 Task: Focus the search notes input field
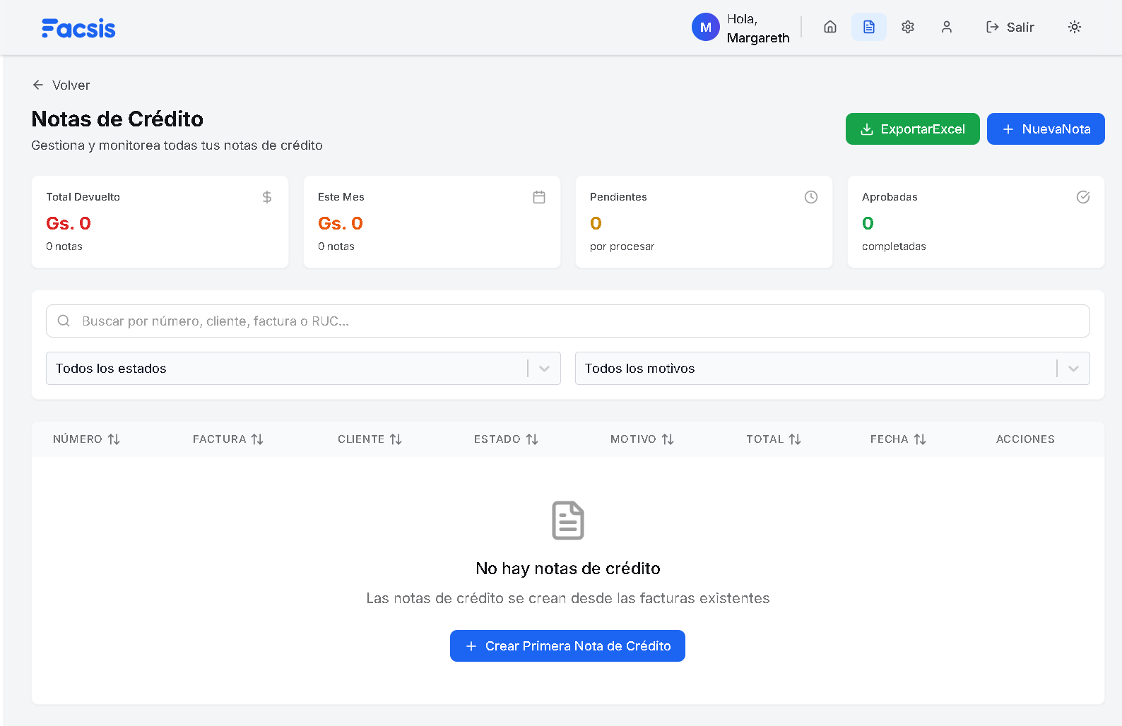(567, 321)
